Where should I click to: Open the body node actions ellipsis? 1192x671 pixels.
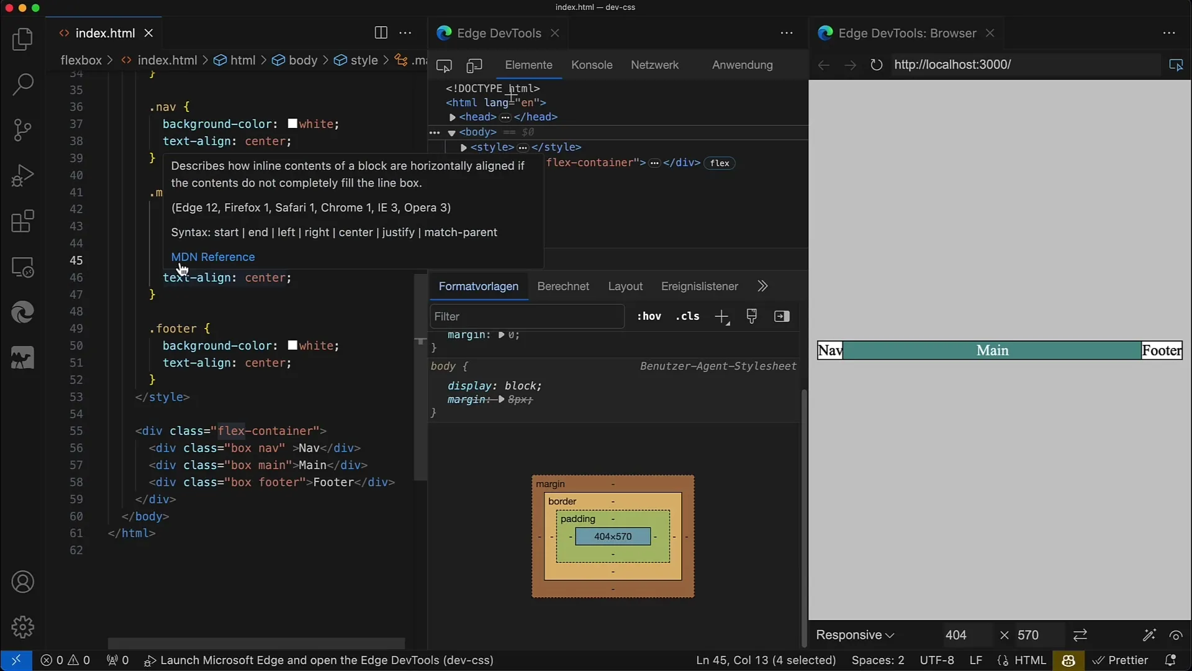point(435,132)
